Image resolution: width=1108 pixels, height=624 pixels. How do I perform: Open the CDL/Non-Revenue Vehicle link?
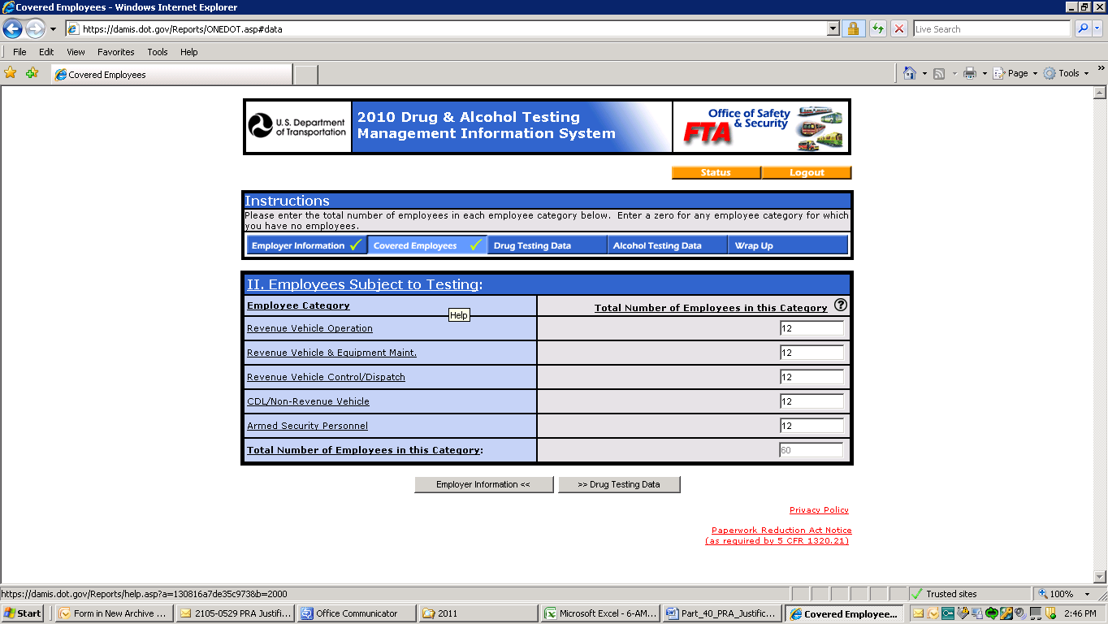pos(308,401)
